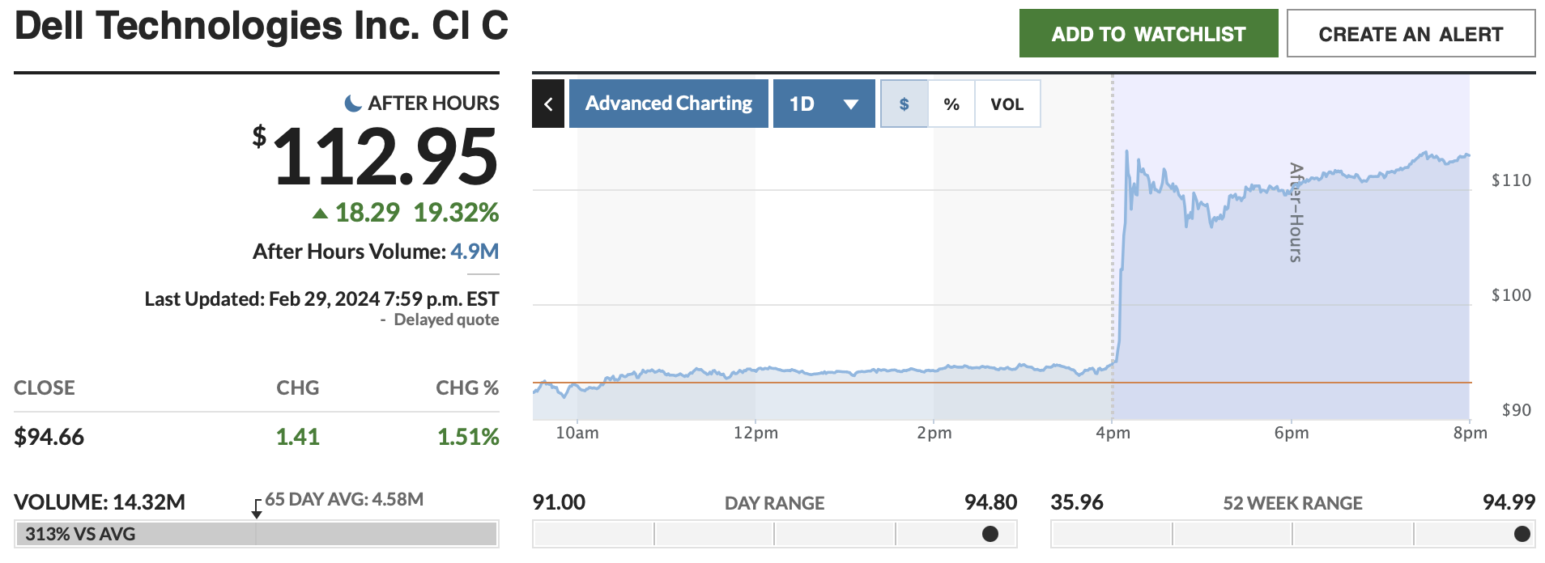Open the 1D time range dropdown
This screenshot has height=563, width=1545.
pyautogui.click(x=823, y=104)
